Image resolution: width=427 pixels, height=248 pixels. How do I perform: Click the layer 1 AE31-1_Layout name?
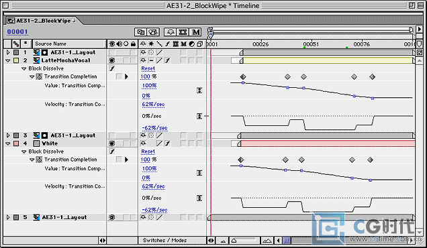click(73, 52)
